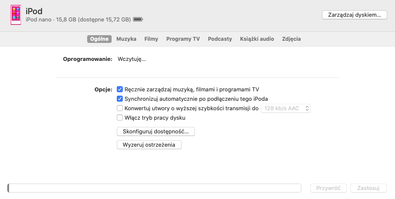Click the iPod device name heading
The width and height of the screenshot is (395, 199).
(x=34, y=11)
